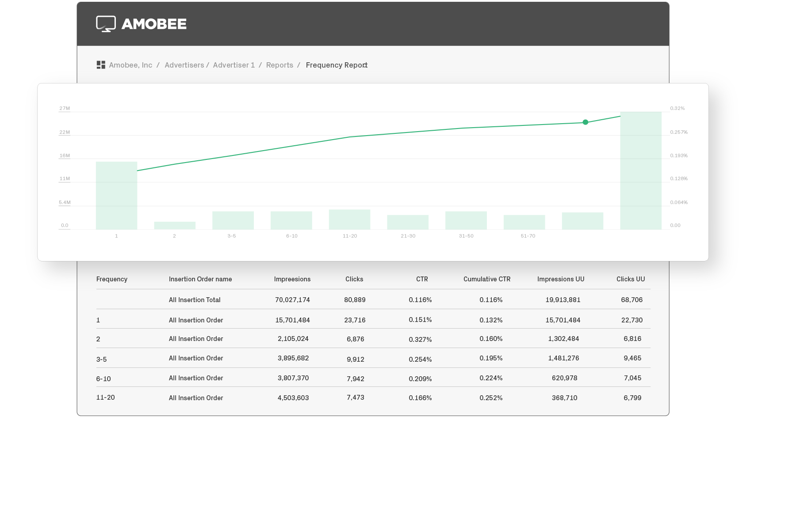Click the dashboard grid icon in breadcrumb
The width and height of the screenshot is (796, 530).
(x=101, y=65)
